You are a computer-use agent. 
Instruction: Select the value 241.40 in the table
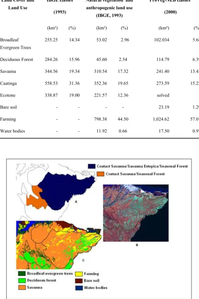[x=163, y=72]
